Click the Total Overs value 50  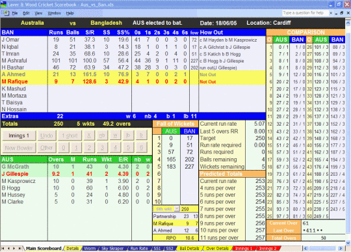324,238
